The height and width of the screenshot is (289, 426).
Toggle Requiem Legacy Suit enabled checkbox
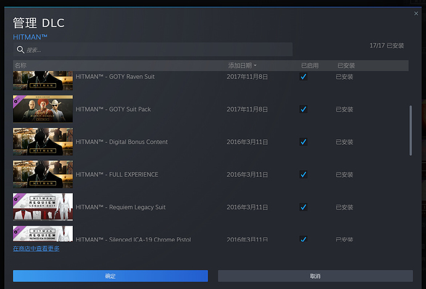(x=304, y=207)
